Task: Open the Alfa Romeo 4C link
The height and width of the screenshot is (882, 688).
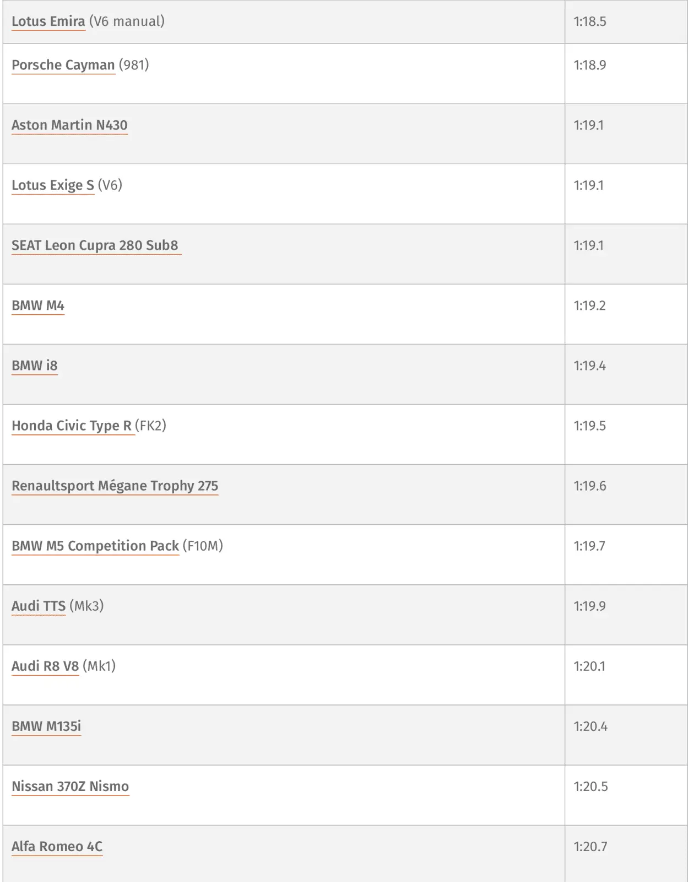Action: coord(57,846)
